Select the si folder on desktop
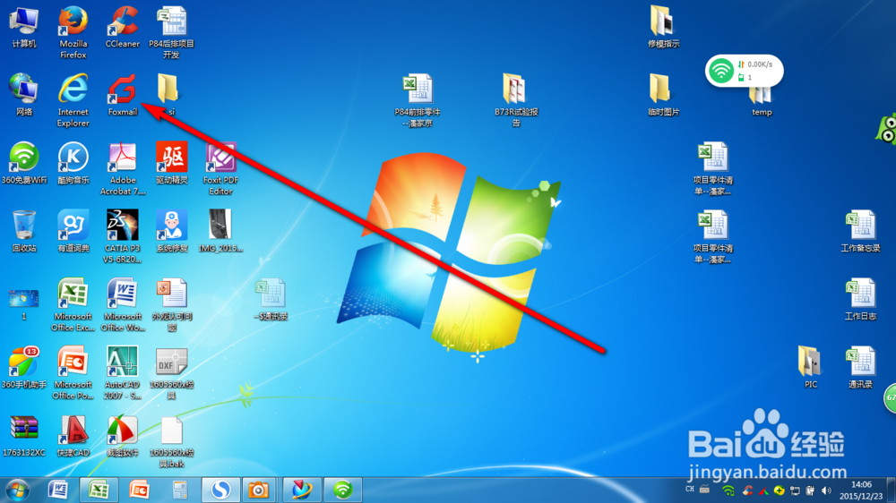Viewport: 896px width, 503px height. click(169, 95)
